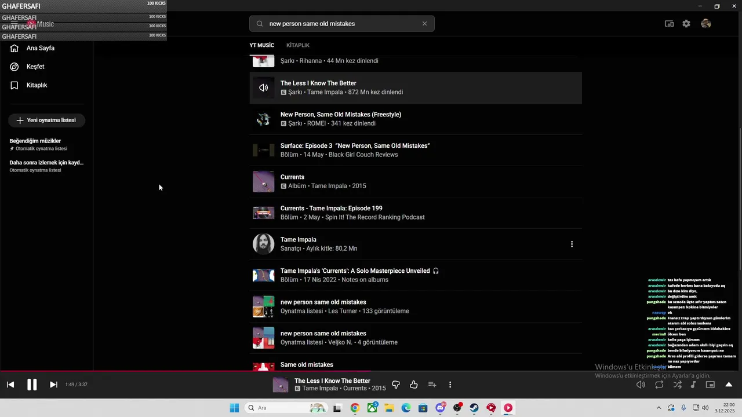Open Kitaplık library bookmark icon
This screenshot has width=742, height=417.
(14, 85)
